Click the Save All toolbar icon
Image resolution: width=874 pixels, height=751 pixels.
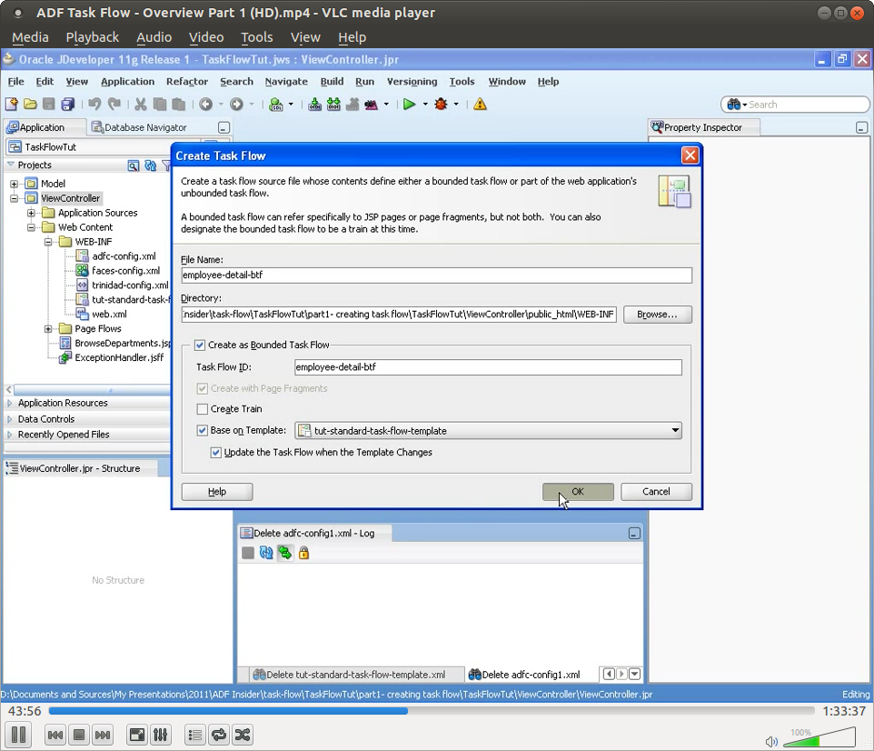(67, 104)
